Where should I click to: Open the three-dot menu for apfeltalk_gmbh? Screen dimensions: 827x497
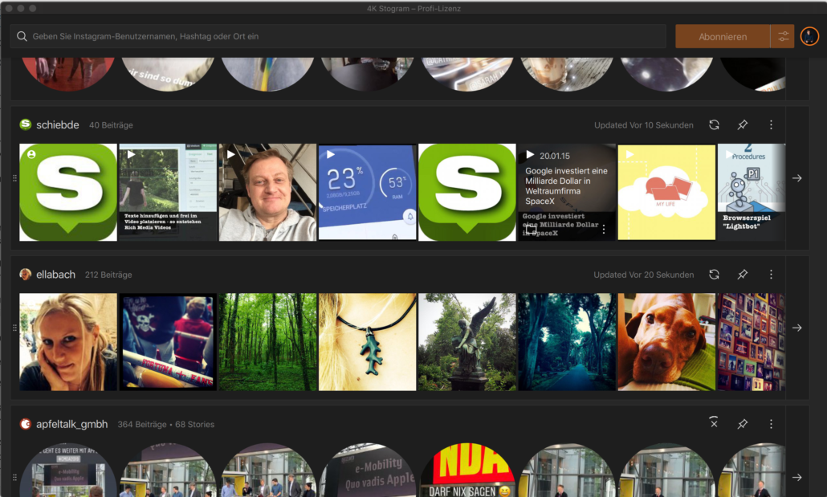coord(771,424)
